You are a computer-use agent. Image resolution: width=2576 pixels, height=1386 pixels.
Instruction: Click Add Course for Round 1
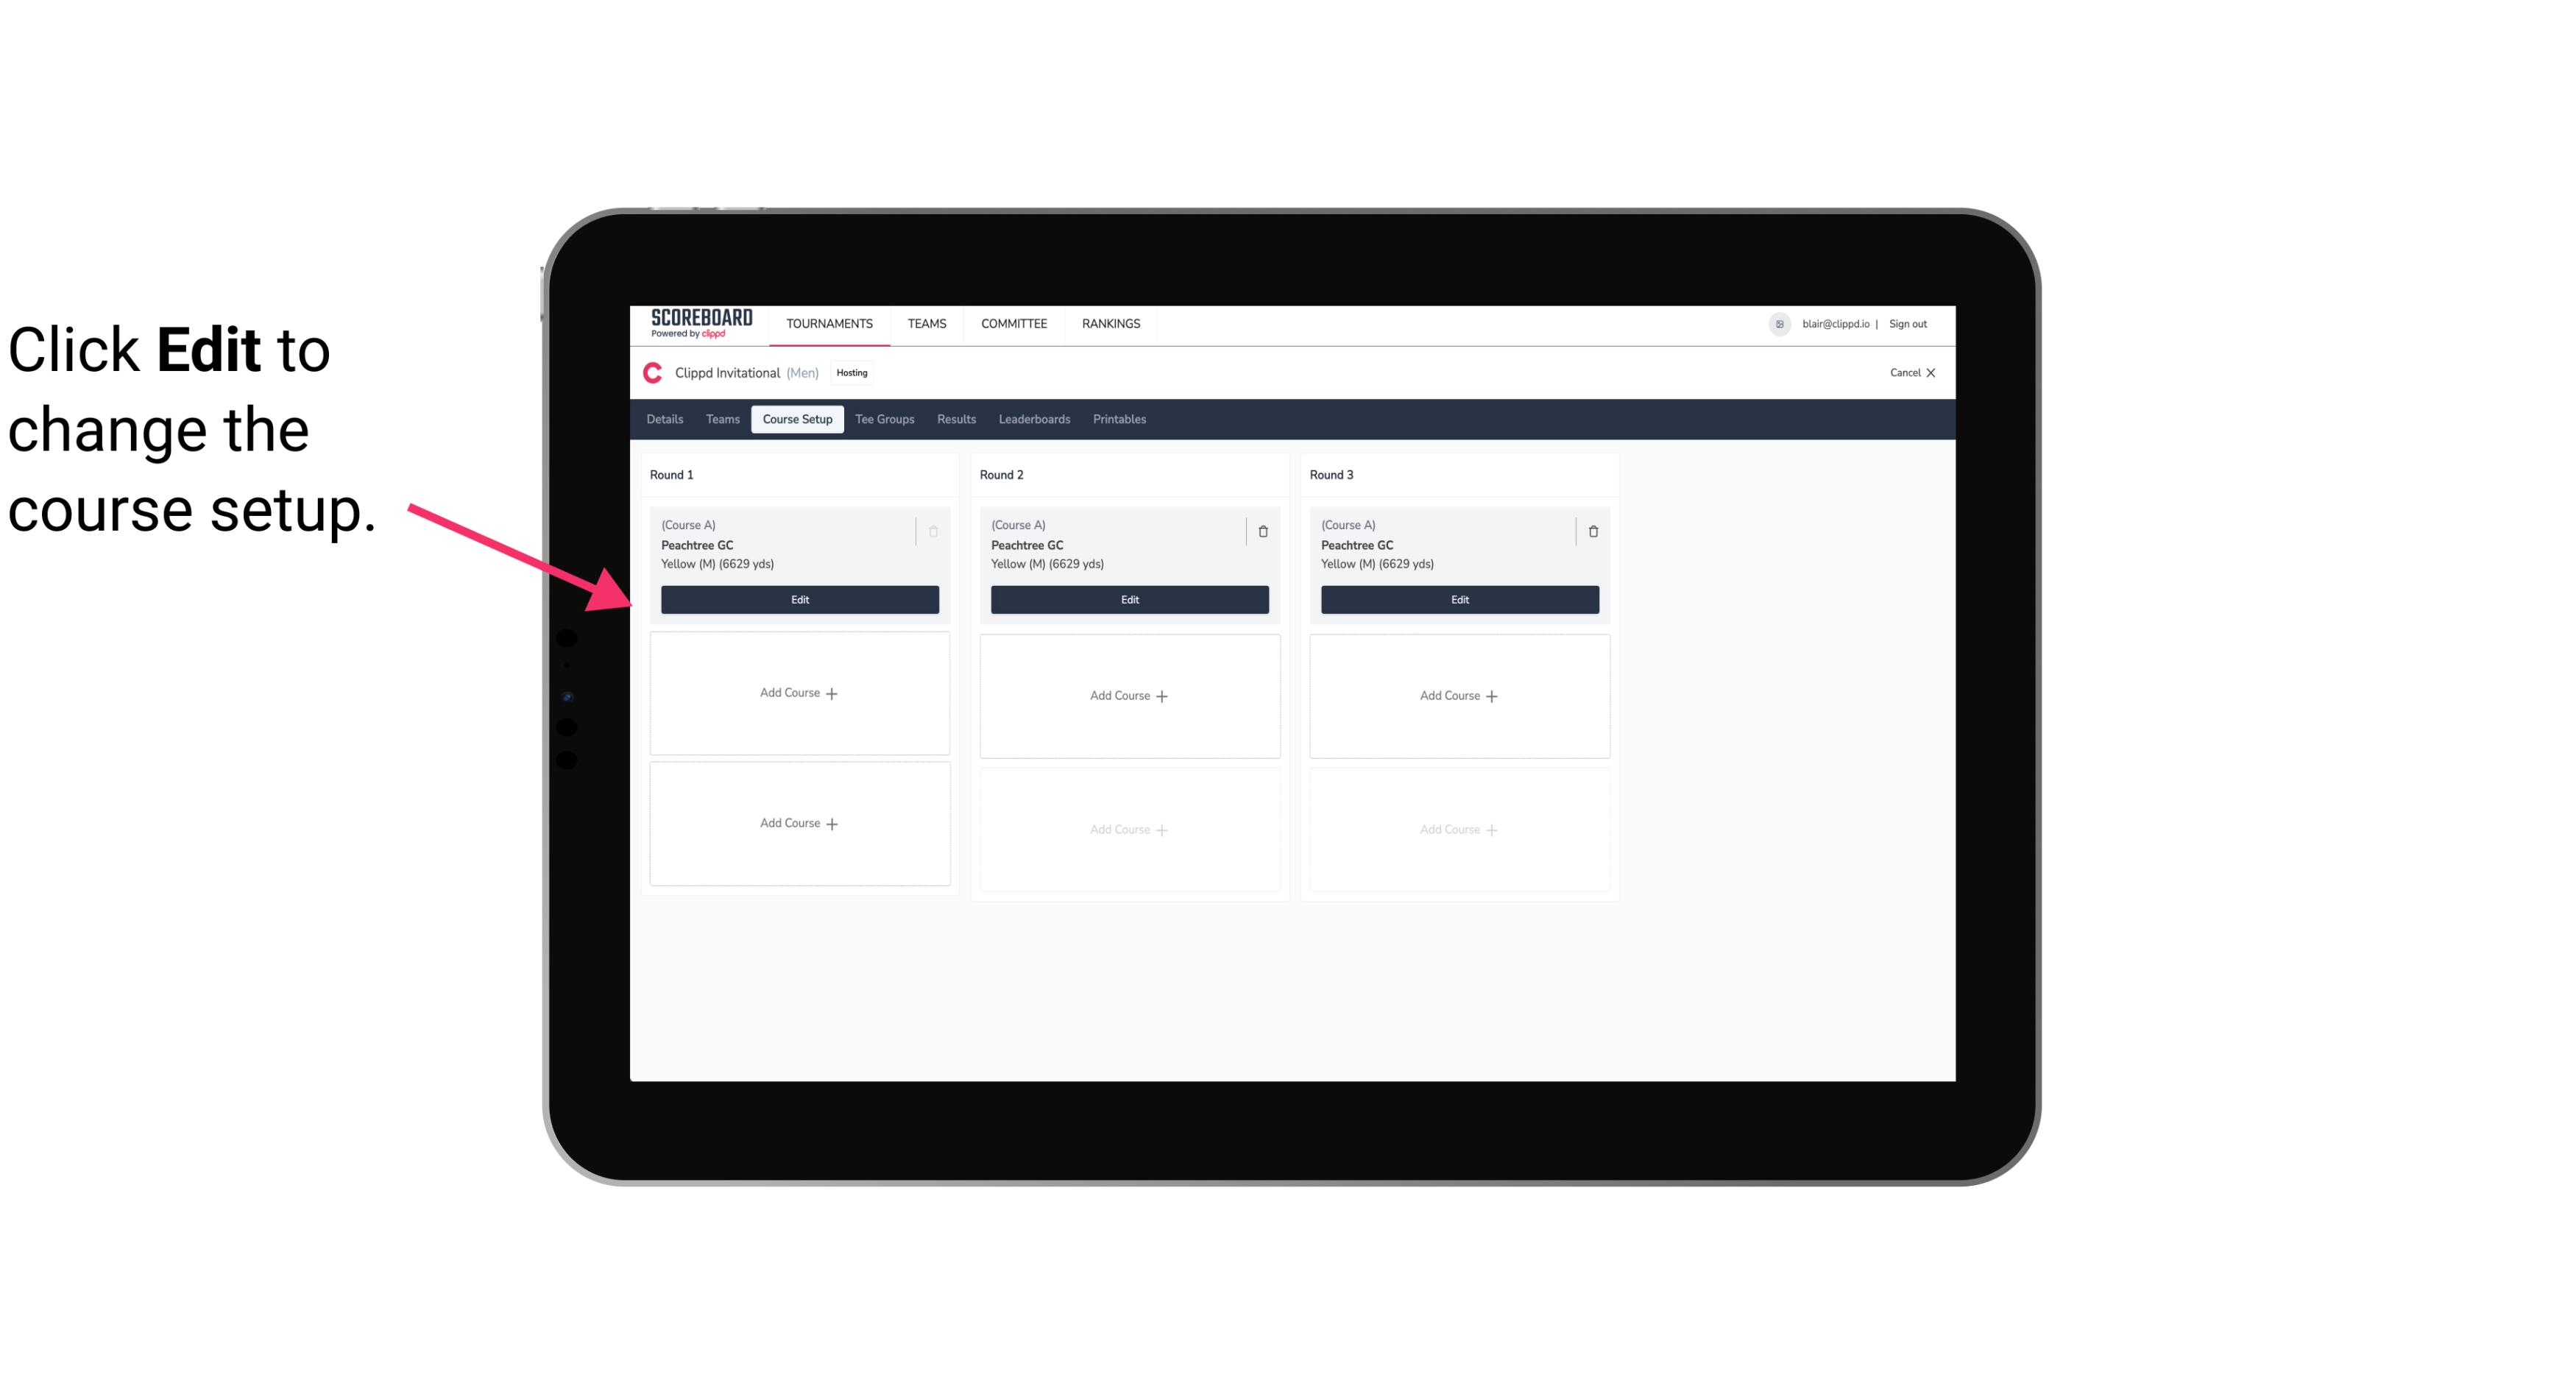click(799, 693)
